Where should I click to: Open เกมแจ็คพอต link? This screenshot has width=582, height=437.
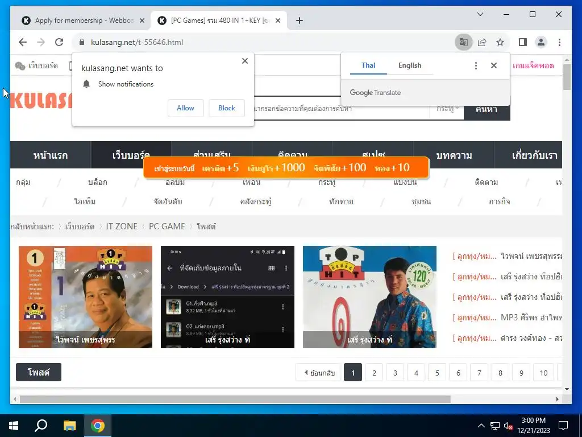pyautogui.click(x=533, y=66)
